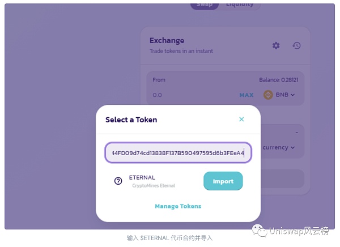Click the Select a Token dialog title
Screen dimensions: 340x247
coord(131,120)
